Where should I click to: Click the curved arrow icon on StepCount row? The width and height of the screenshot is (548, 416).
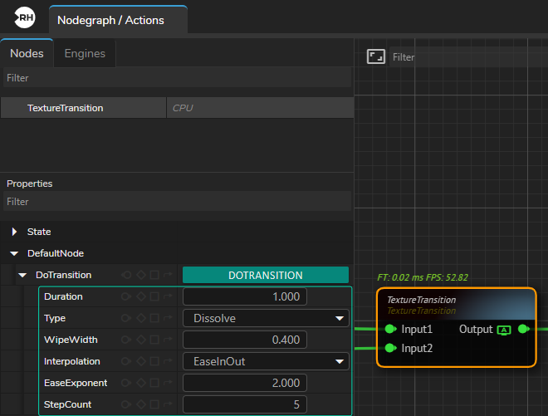coord(168,405)
